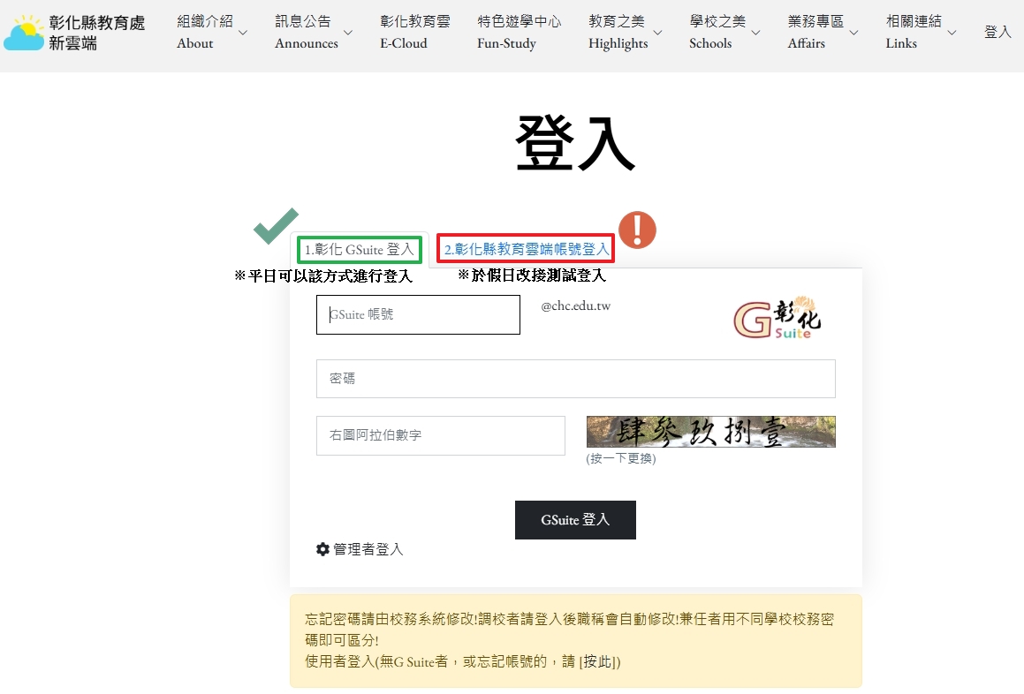This screenshot has height=694, width=1024.
Task: Expand the 組織介紹 About chevron
Action: [x=243, y=33]
